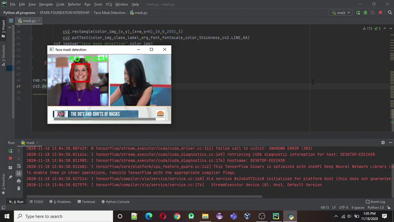Open the Refactor menu
Image resolution: width=394 pixels, height=222 pixels.
(x=74, y=4)
